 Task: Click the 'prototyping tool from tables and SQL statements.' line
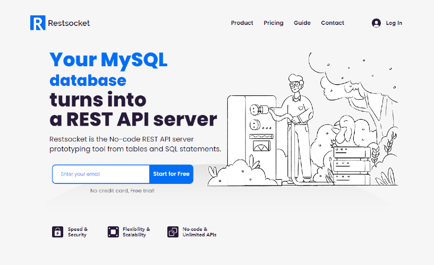point(135,149)
